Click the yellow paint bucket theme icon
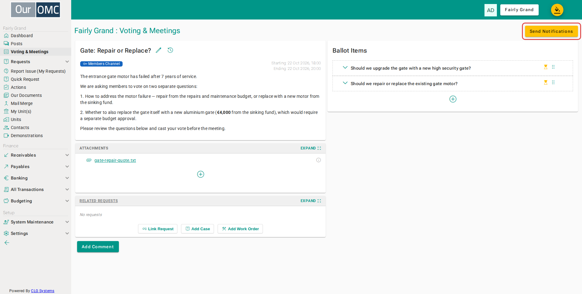This screenshot has width=582, height=294. pyautogui.click(x=557, y=10)
